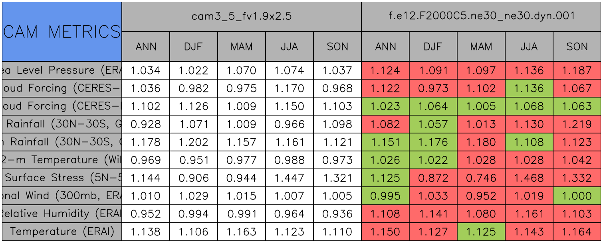Select the Sea Level Pressure row label

pos(62,71)
